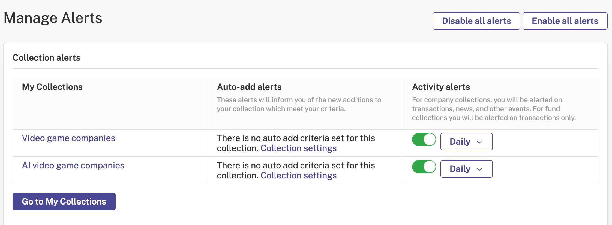This screenshot has width=612, height=225.
Task: Click the 'These alerts will inform you' description
Action: point(299,104)
